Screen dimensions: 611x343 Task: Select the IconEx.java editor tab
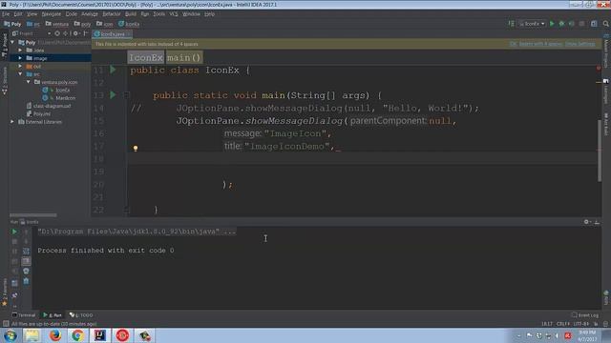[112, 34]
